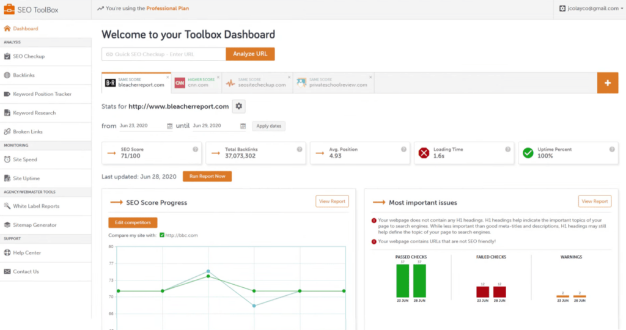Image resolution: width=626 pixels, height=330 pixels.
Task: Click the red Loading Time fail icon
Action: pos(424,153)
